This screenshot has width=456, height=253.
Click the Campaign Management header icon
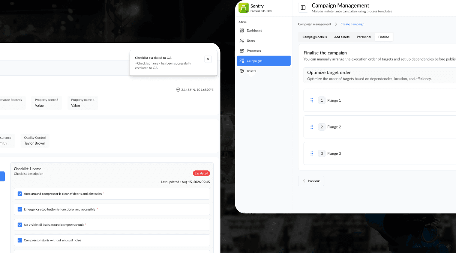point(303,8)
